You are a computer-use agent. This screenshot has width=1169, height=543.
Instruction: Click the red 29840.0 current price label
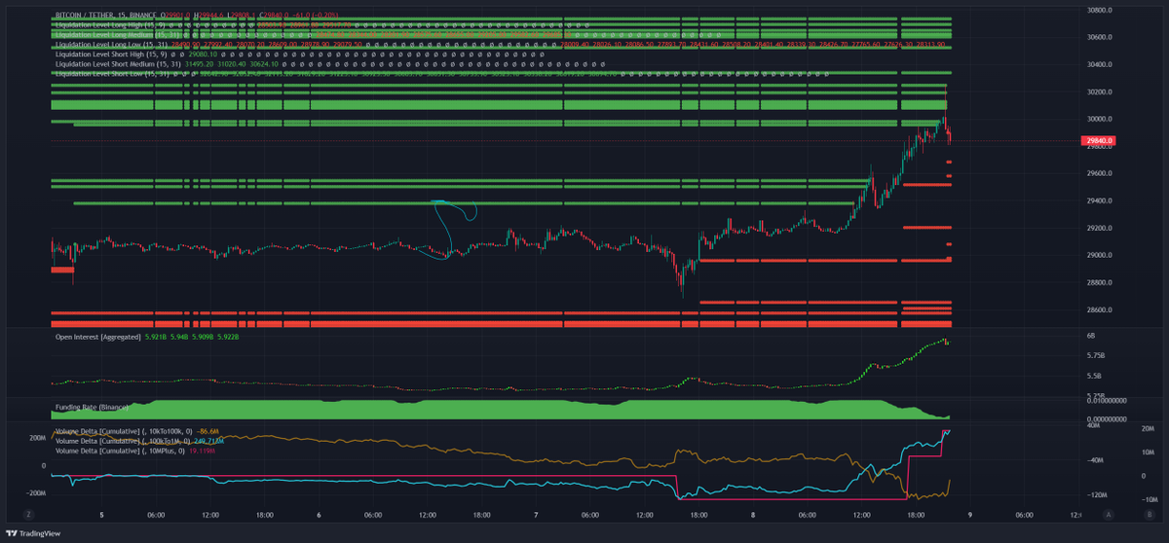1098,141
